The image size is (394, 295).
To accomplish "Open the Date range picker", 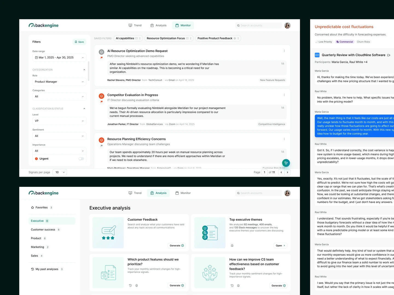I will point(59,58).
